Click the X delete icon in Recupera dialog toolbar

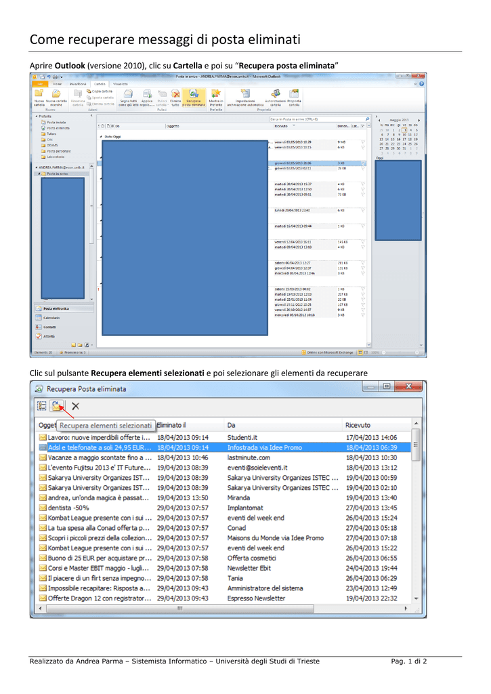pyautogui.click(x=76, y=406)
